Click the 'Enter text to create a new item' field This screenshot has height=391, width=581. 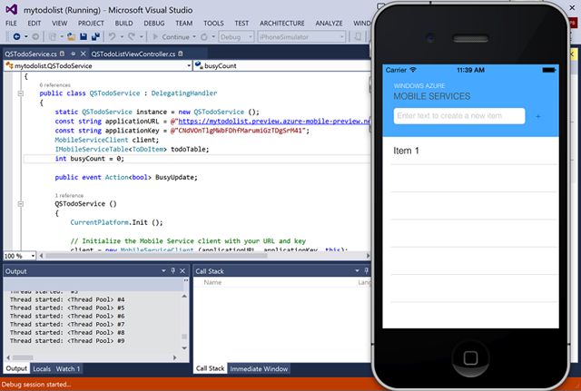pyautogui.click(x=459, y=116)
